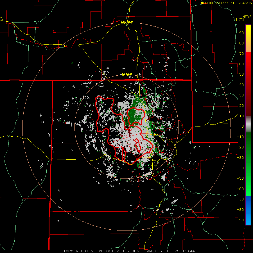Click the [KT] units label
Viewport: 253px width, 253px height.
click(240, 19)
